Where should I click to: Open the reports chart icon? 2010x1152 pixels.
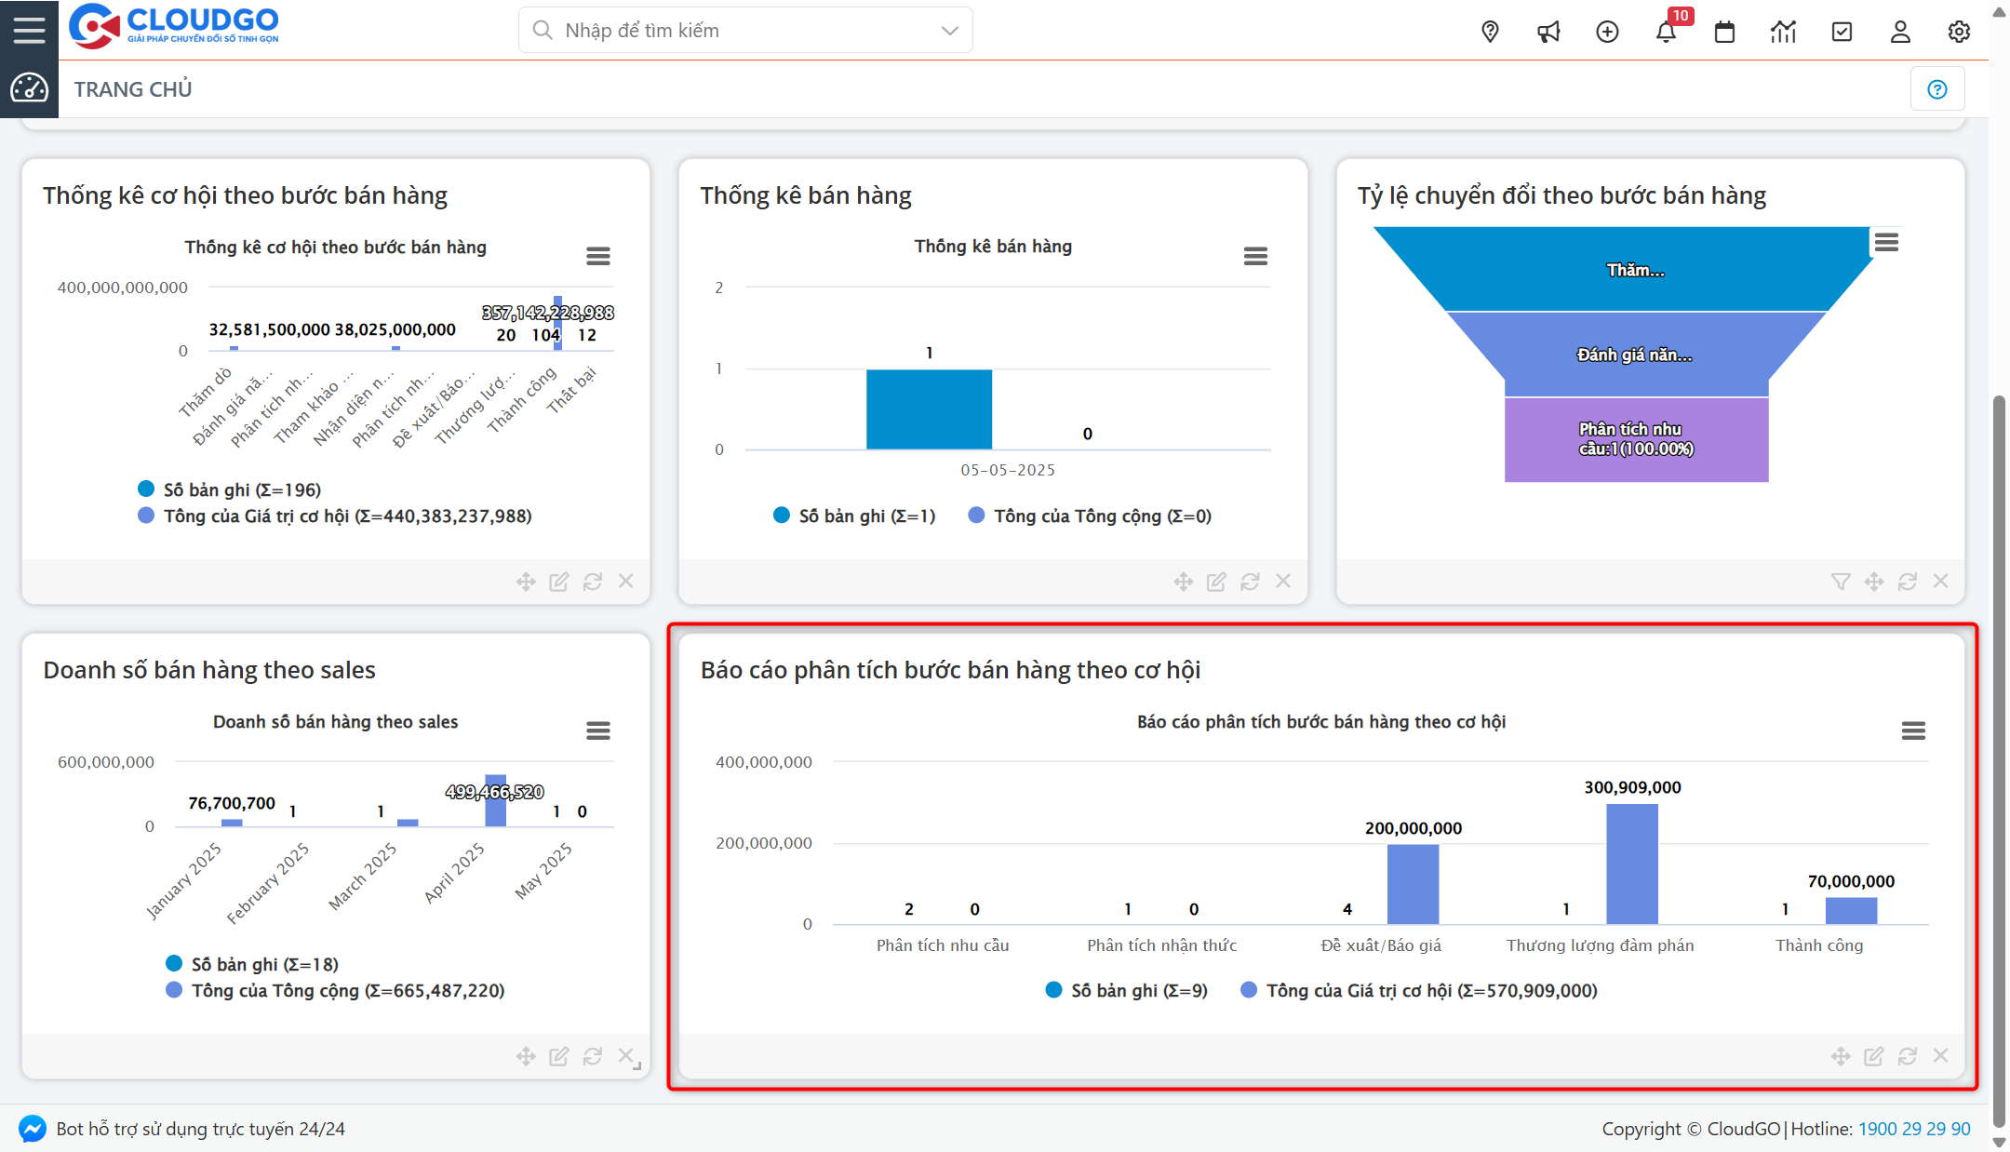[x=1783, y=32]
